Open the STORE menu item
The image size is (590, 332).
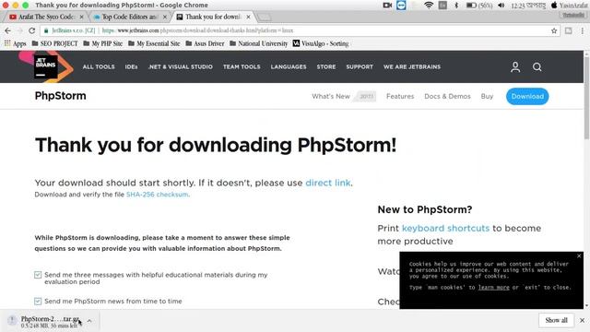click(x=325, y=66)
